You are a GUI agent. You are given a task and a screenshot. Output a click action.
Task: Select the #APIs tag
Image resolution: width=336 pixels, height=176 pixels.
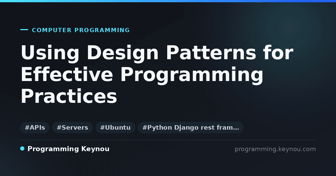35,128
